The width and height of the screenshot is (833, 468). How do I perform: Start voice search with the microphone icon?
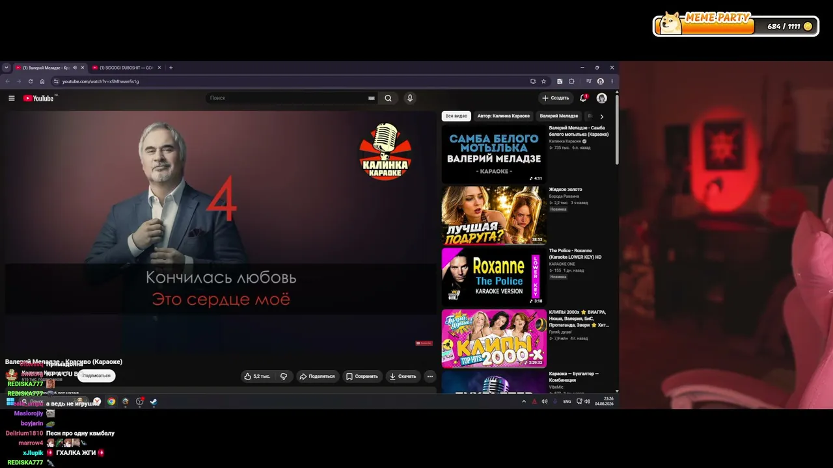(409, 98)
